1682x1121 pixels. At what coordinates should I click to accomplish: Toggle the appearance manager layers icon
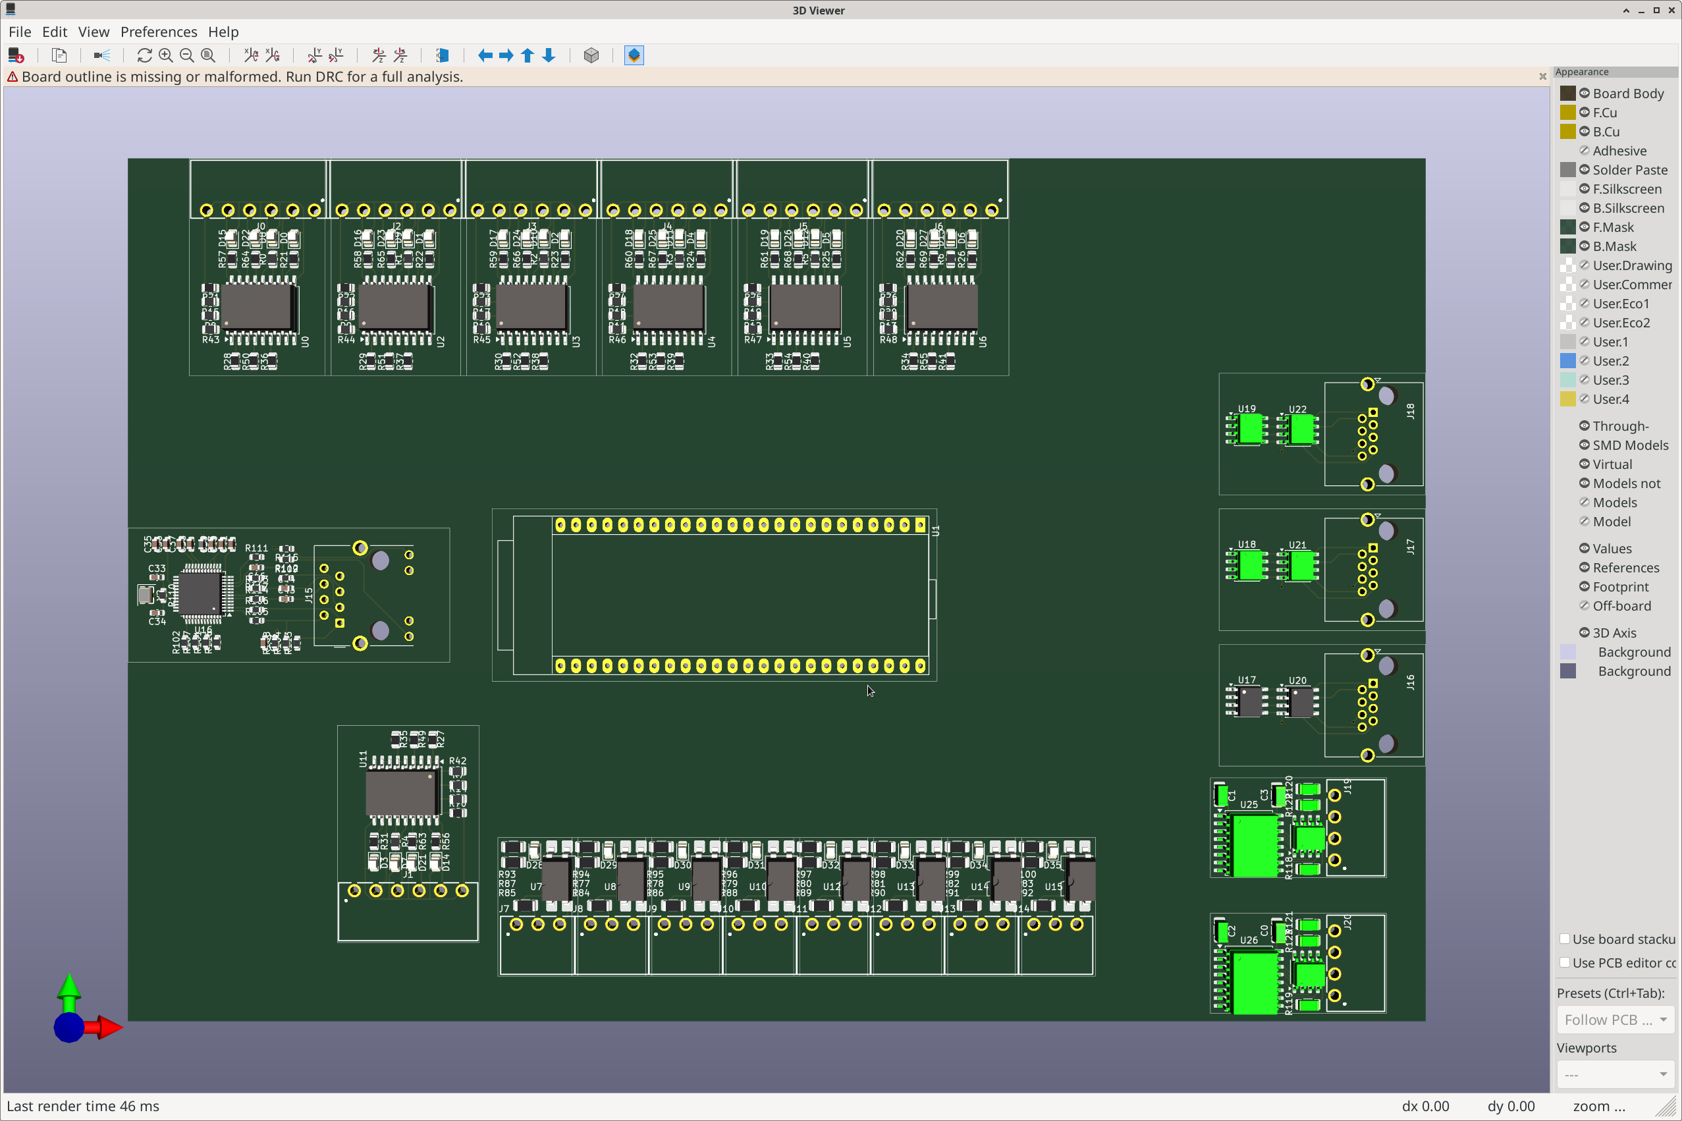[x=634, y=56]
